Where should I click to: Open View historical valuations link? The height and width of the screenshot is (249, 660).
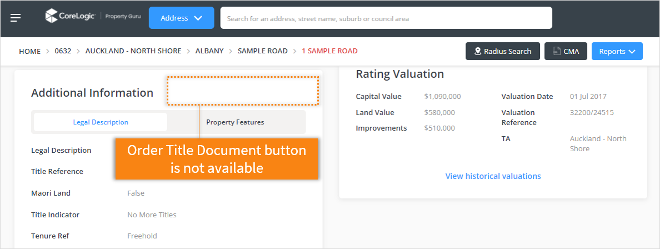coord(493,176)
